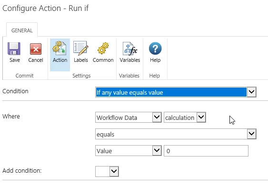The width and height of the screenshot is (268, 186).
Task: Click the Where field label
Action: pos(11,117)
